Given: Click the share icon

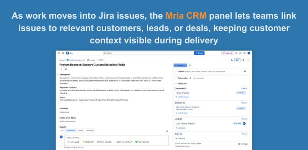Looking at the screenshot, I should (x=243, y=60).
